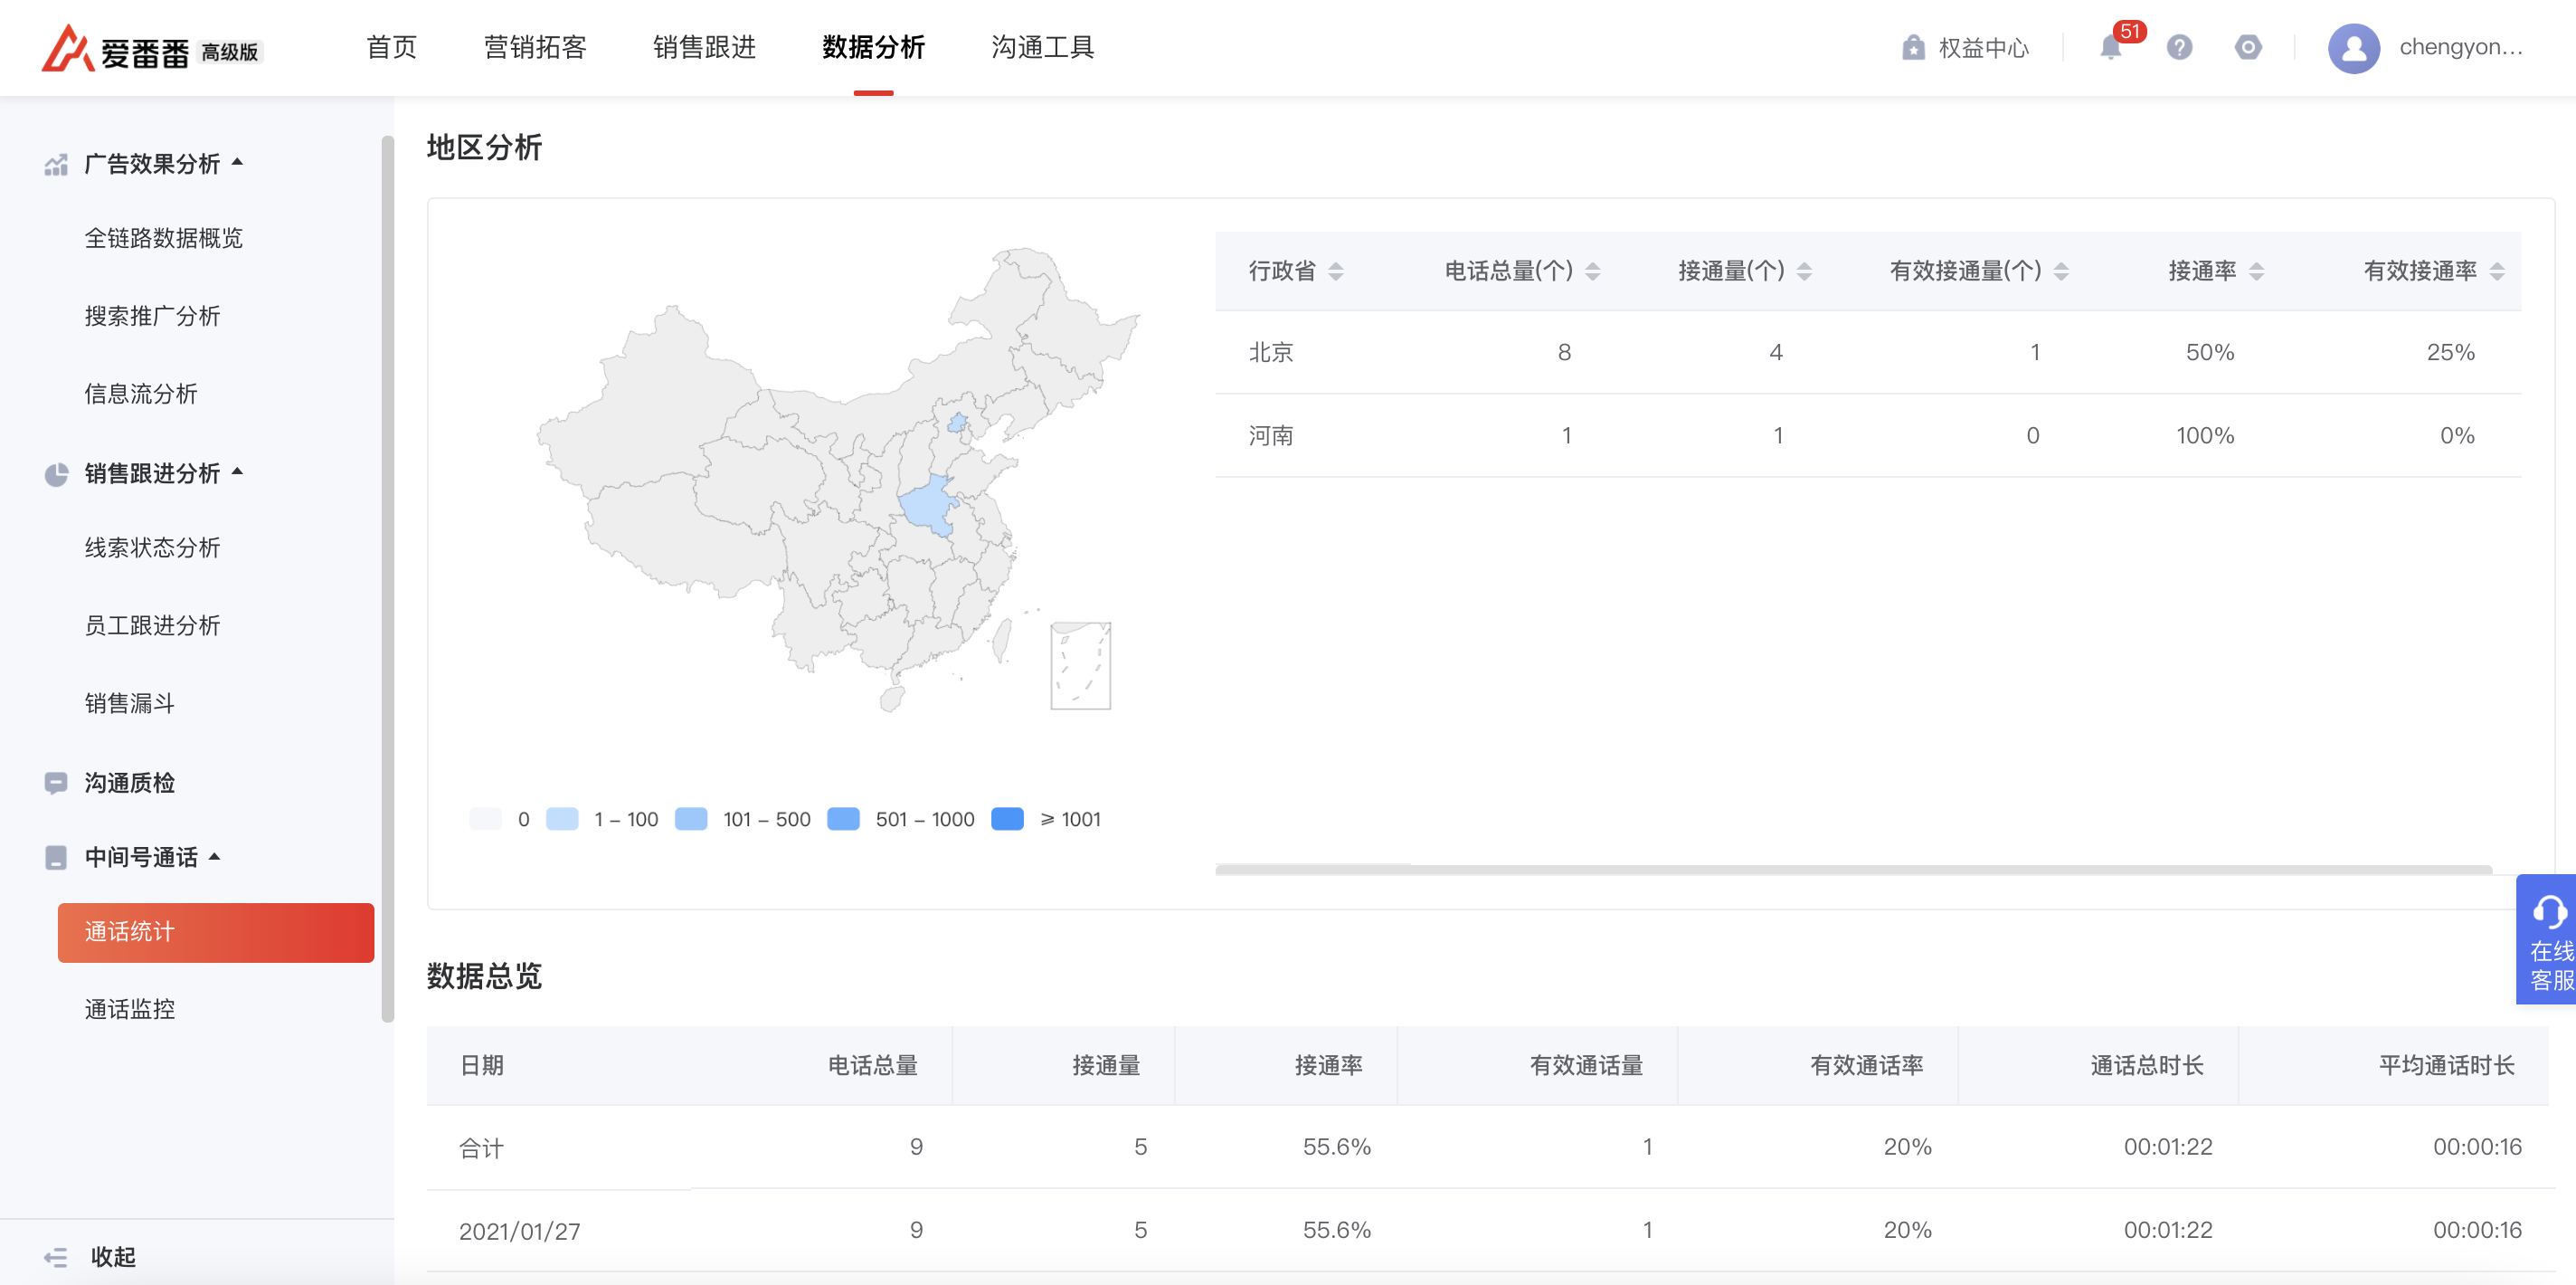This screenshot has height=1285, width=2576.
Task: Open 销售漏斗 in sidebar
Action: point(130,705)
